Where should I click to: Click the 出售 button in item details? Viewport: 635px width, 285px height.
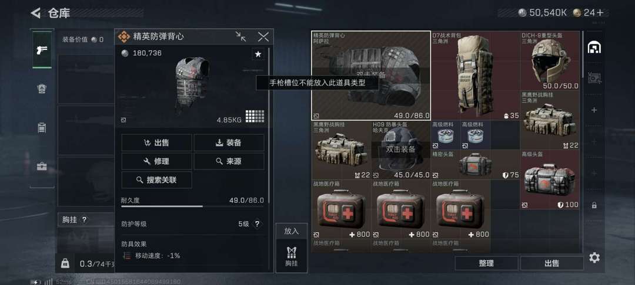pos(157,142)
